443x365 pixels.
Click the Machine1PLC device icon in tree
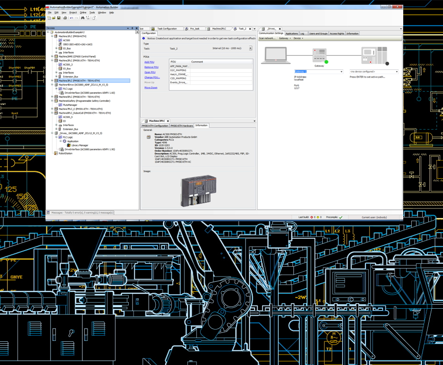(x=56, y=36)
